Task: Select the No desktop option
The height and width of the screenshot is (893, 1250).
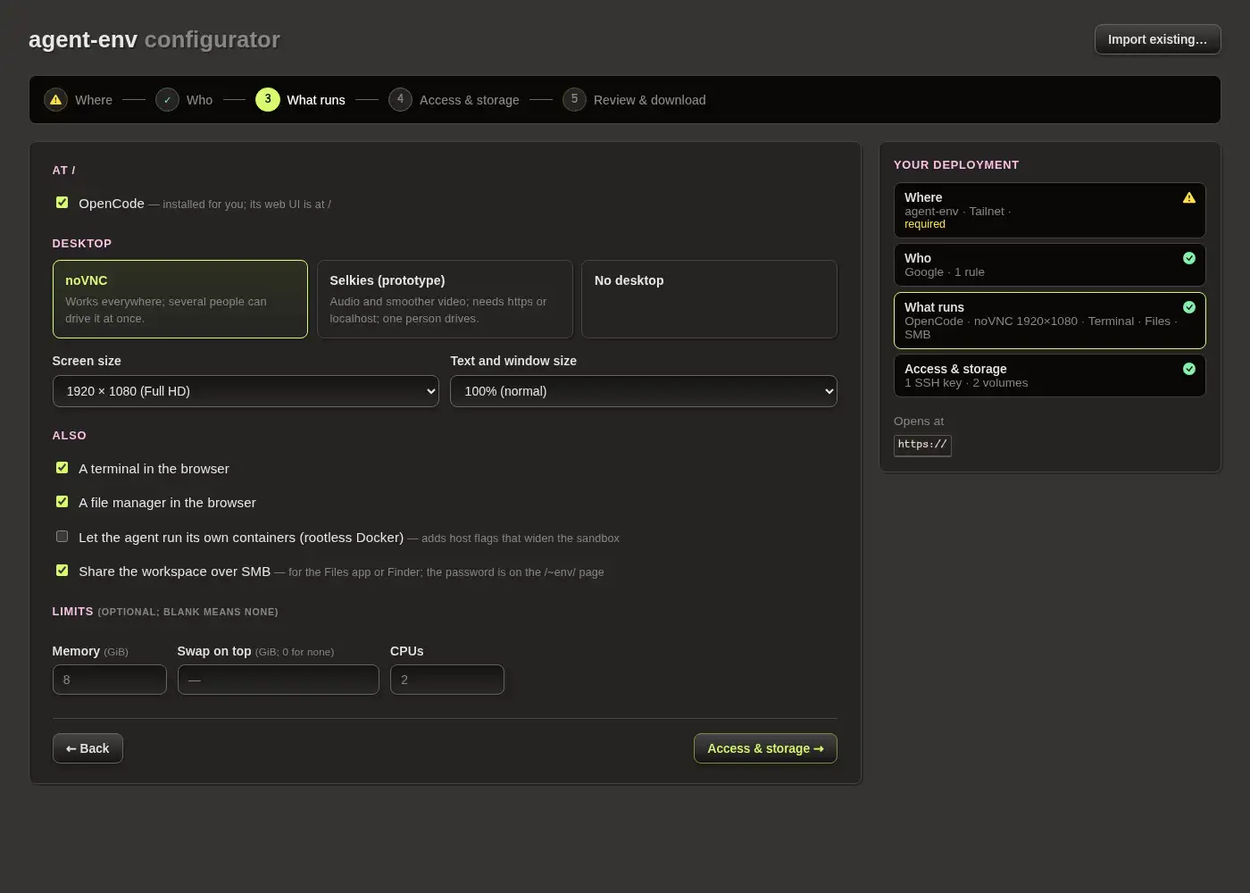Action: 709,299
